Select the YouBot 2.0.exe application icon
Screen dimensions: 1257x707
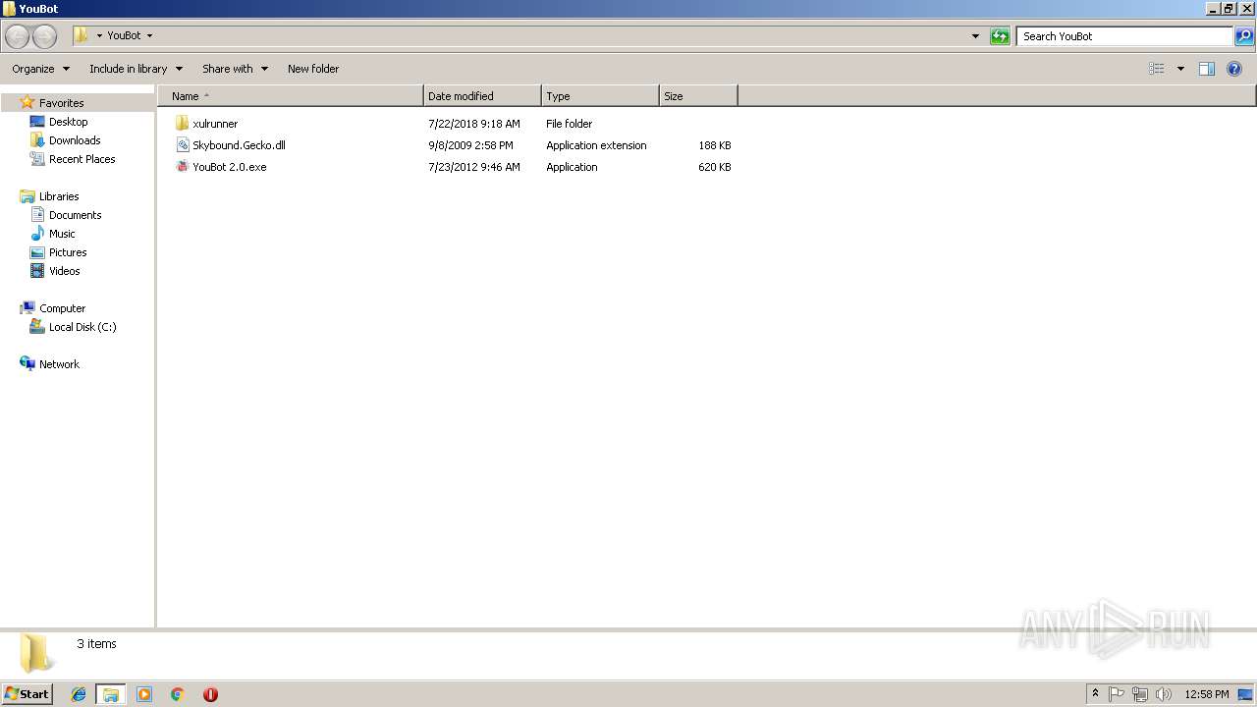[x=182, y=167]
